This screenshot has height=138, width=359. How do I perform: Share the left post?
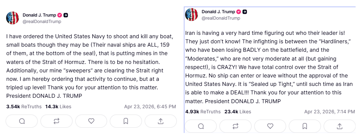pos(161,121)
